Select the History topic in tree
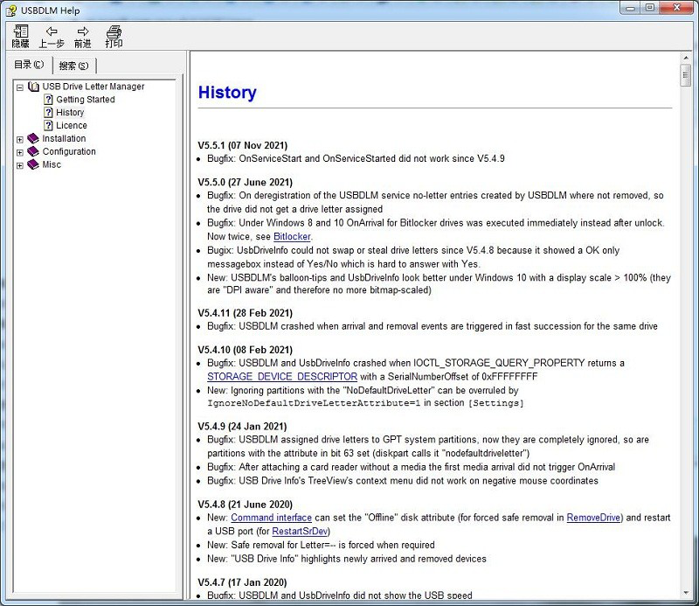 coord(70,113)
